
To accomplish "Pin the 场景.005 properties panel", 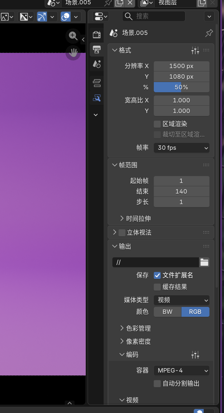I will click(x=209, y=33).
